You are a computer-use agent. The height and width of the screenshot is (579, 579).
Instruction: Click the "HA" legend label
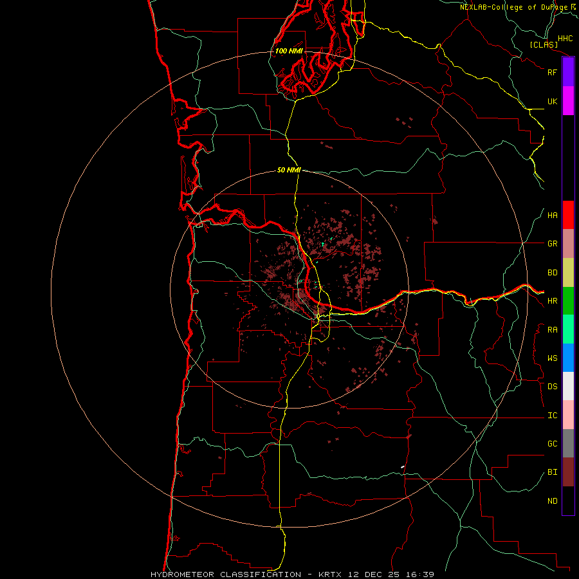coord(552,215)
